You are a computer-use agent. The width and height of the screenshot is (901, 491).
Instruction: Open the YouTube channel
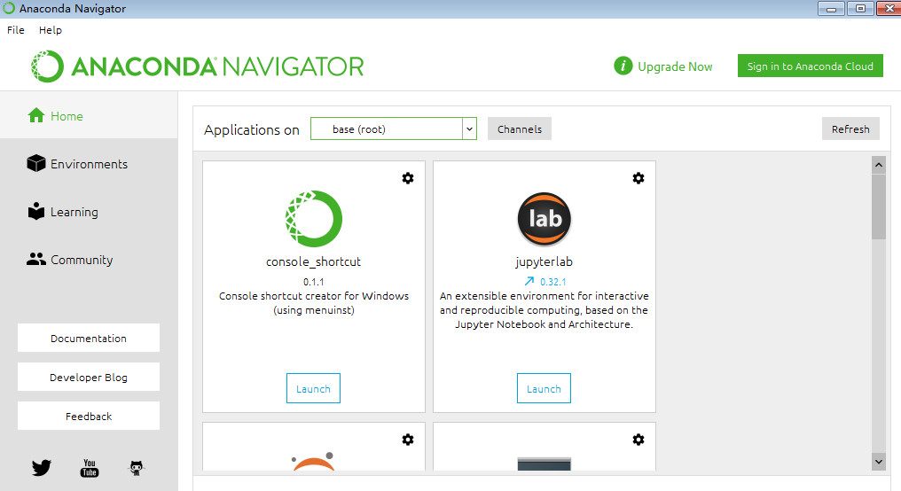tap(89, 468)
